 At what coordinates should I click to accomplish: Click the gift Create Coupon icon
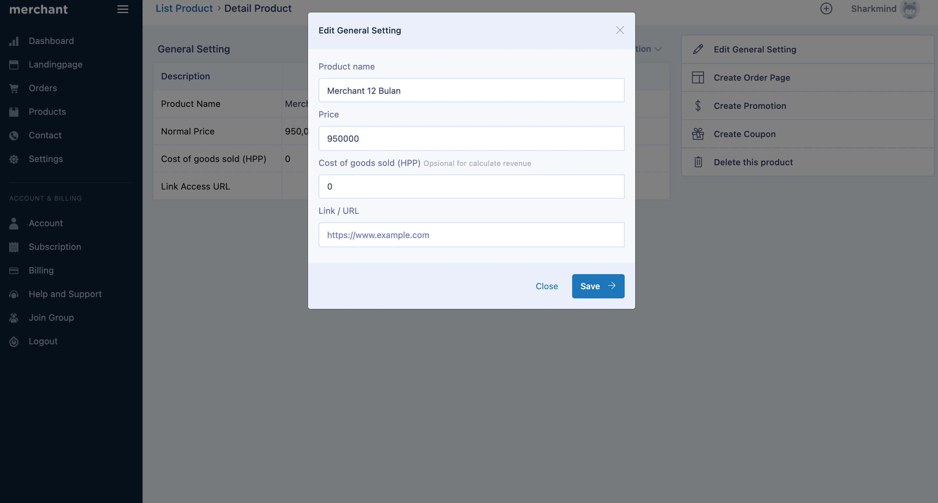click(698, 134)
